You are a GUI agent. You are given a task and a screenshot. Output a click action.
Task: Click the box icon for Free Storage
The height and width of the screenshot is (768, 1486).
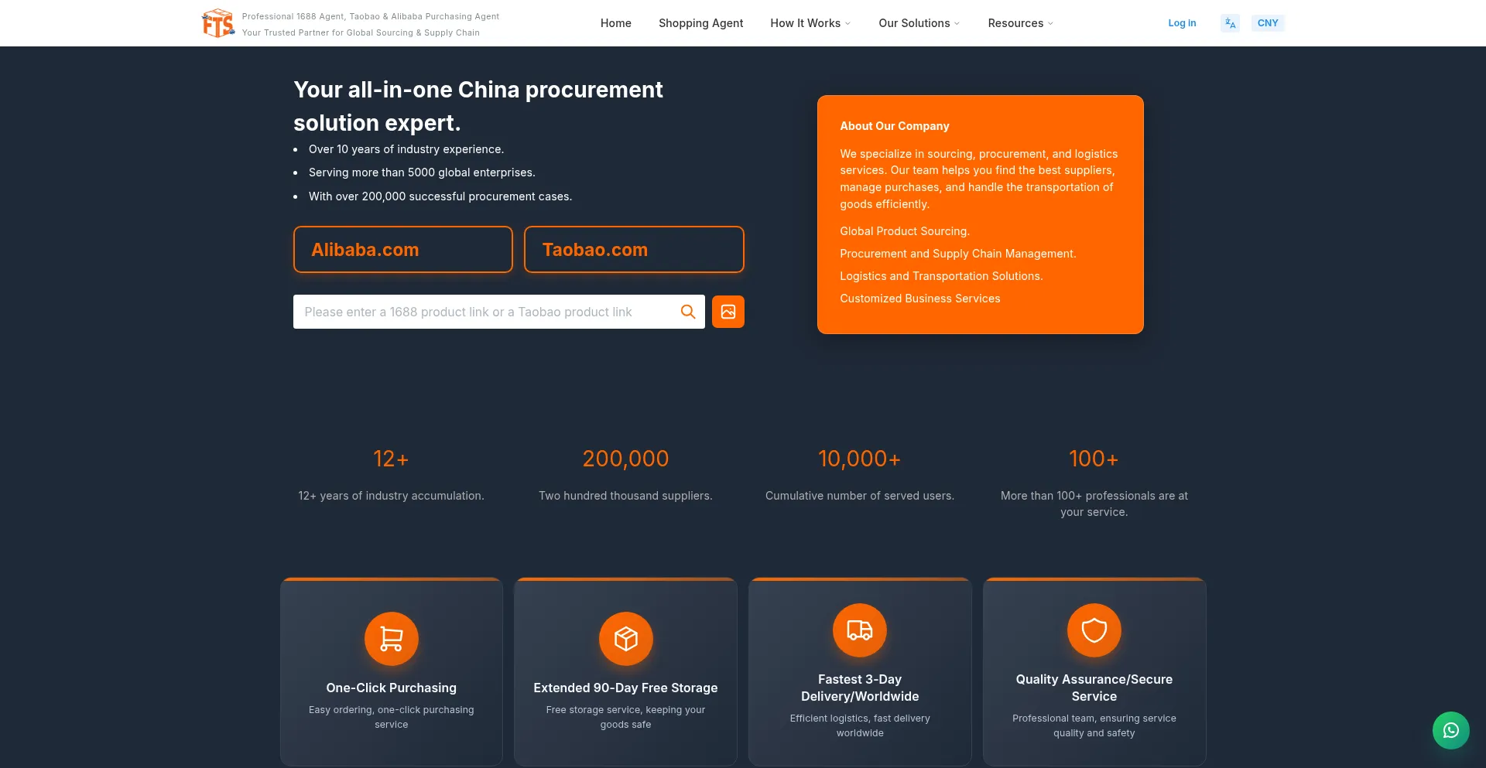click(x=626, y=639)
